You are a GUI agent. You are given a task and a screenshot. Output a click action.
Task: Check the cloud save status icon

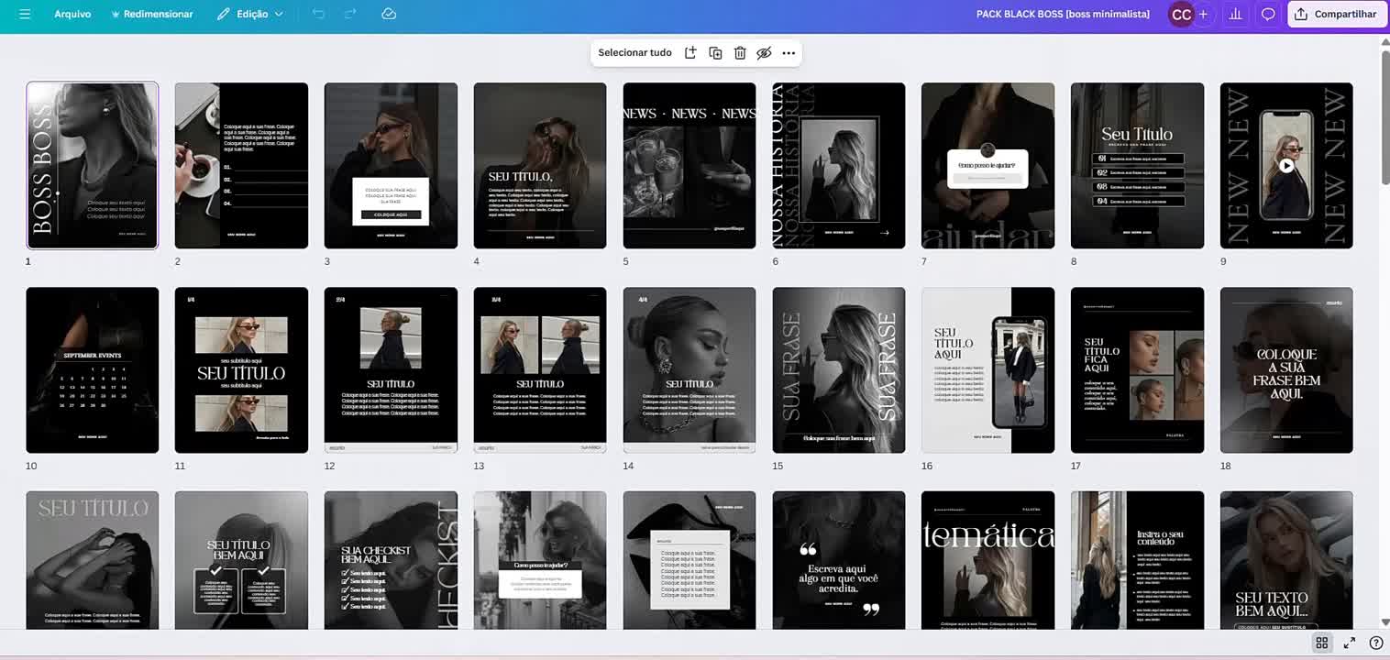389,15
